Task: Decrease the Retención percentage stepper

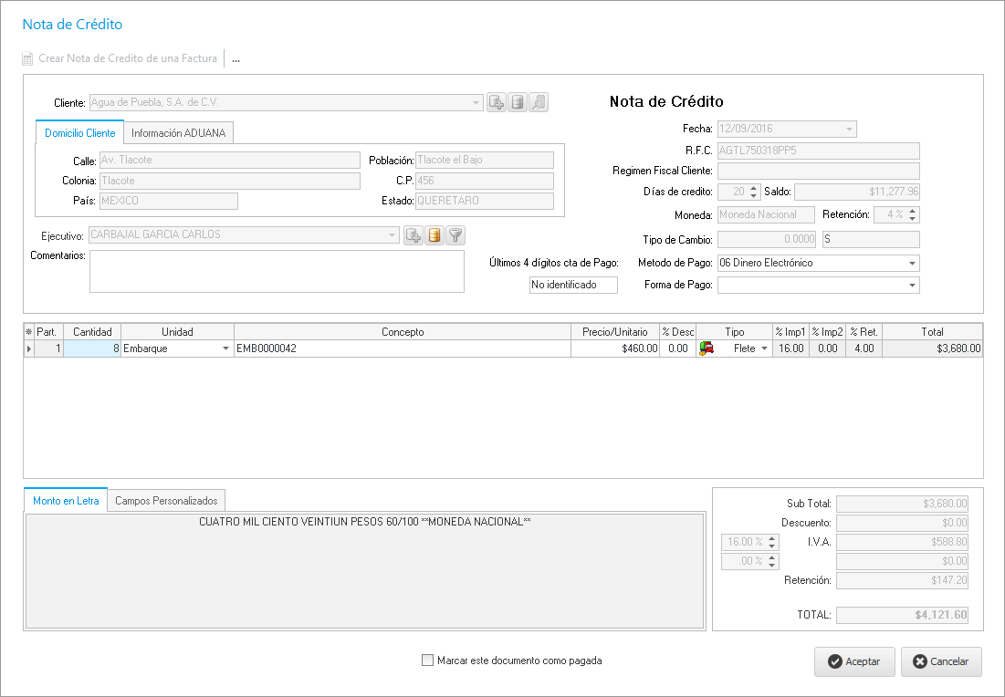Action: pos(913,219)
